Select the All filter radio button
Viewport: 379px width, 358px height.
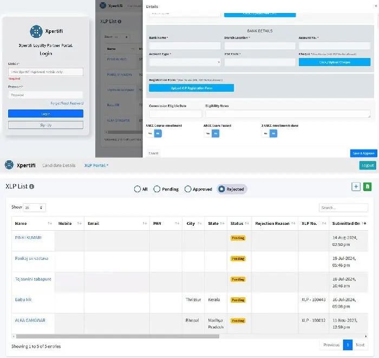click(x=138, y=189)
